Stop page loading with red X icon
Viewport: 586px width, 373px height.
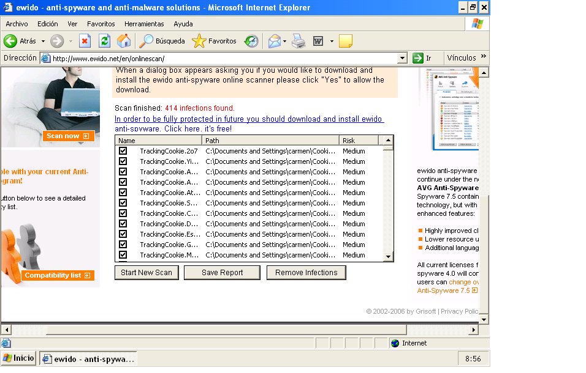85,41
